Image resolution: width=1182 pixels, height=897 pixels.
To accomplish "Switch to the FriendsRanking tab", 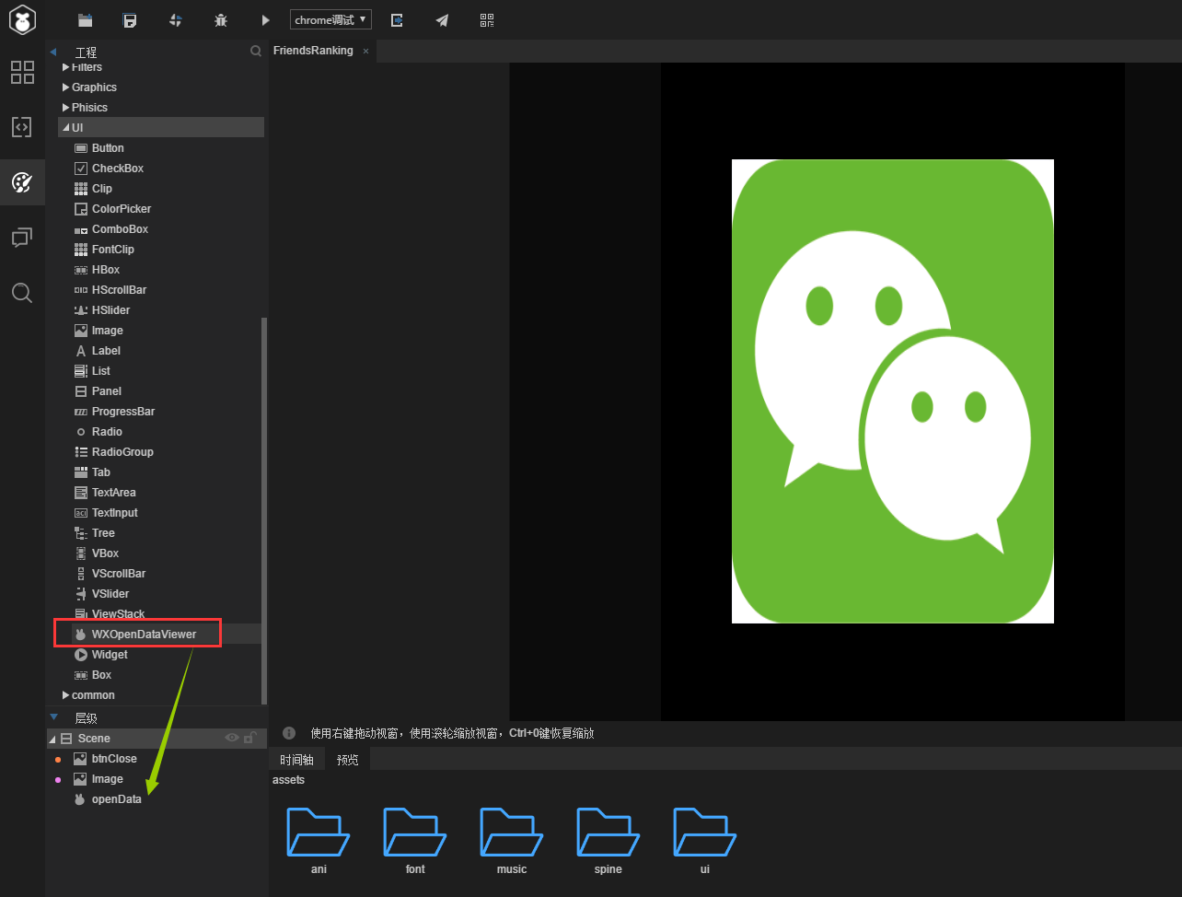I will tap(313, 51).
